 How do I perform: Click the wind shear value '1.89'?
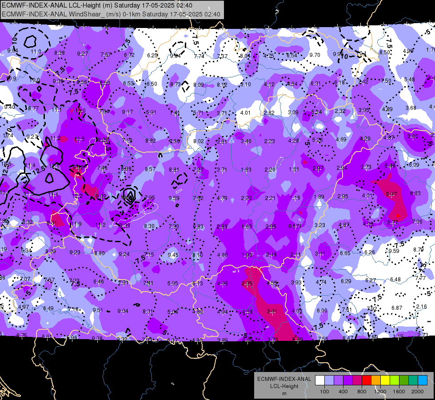tap(319, 197)
